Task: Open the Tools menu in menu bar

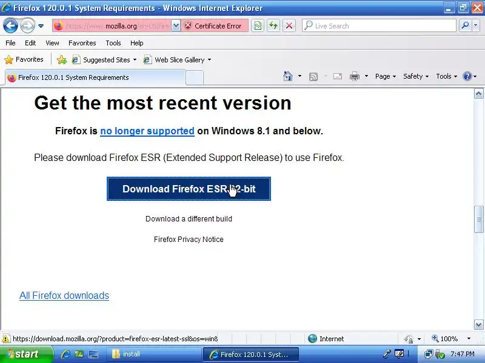Action: pyautogui.click(x=113, y=43)
